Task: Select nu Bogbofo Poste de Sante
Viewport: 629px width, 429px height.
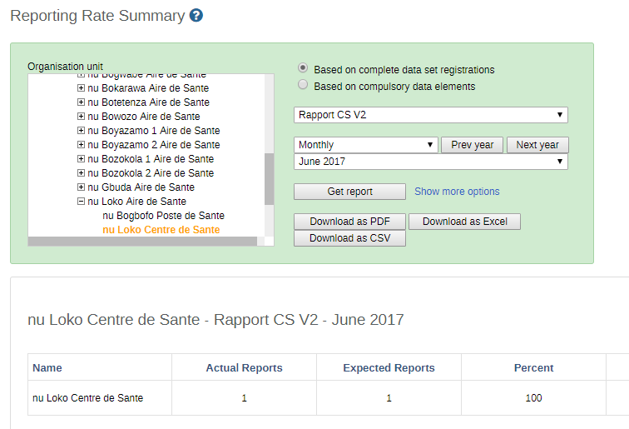Action: (163, 216)
